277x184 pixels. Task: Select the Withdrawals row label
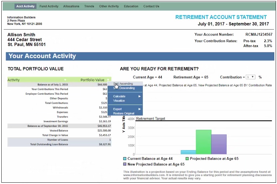point(60,108)
